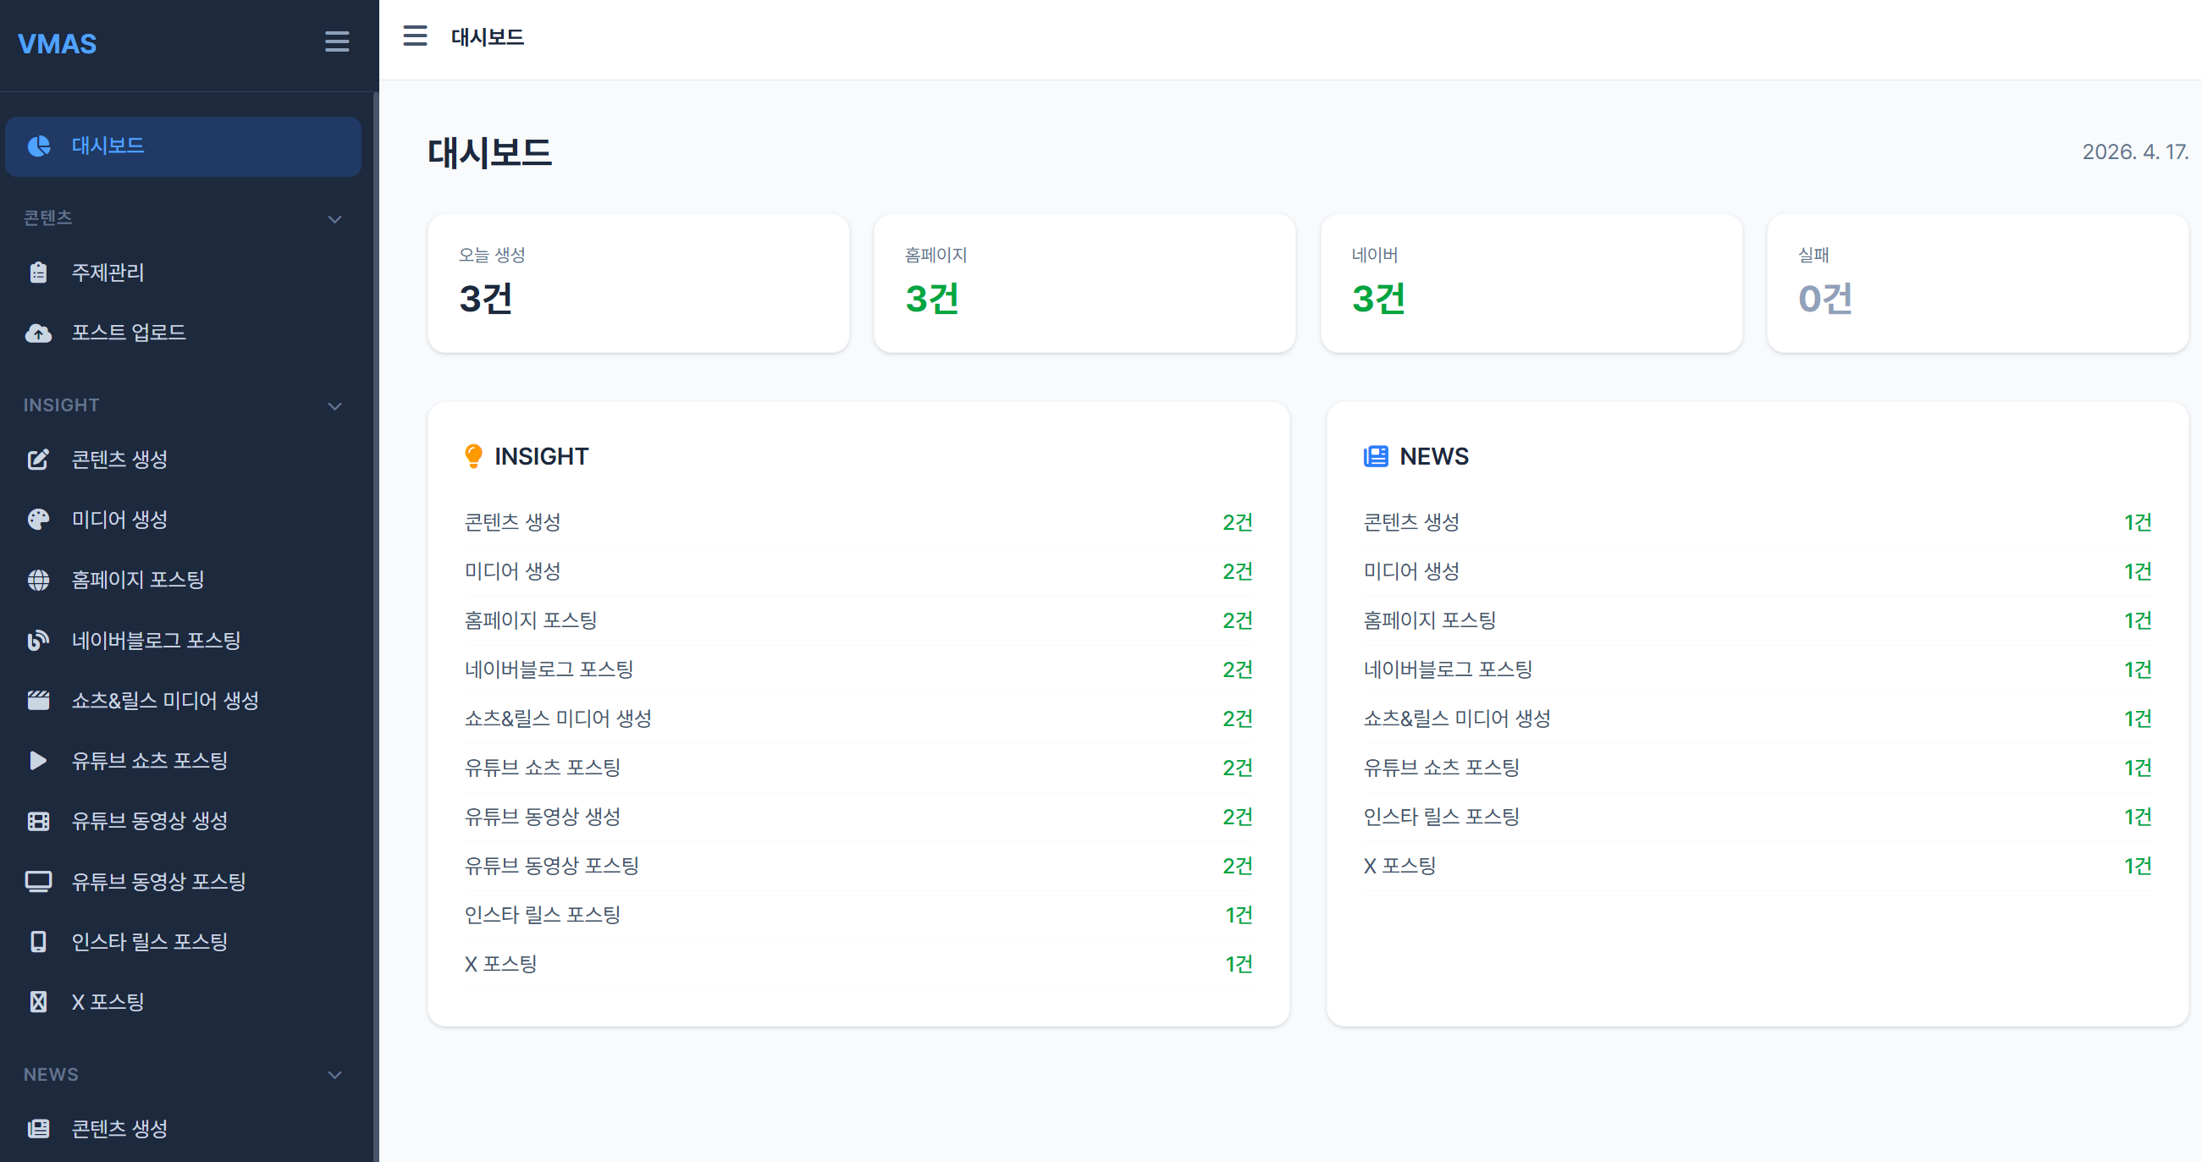Select X 포스팅 in the sidebar
The image size is (2202, 1162).
pos(108,1001)
